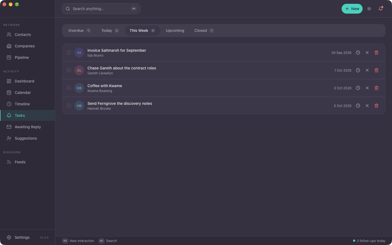Delete the Coffee with Kwame task
This screenshot has width=392, height=245.
376,88
